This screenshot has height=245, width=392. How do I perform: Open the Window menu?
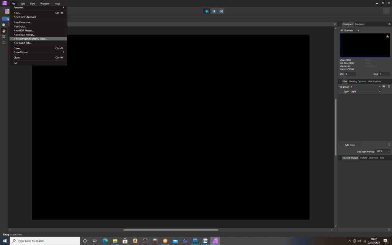pyautogui.click(x=45, y=3)
